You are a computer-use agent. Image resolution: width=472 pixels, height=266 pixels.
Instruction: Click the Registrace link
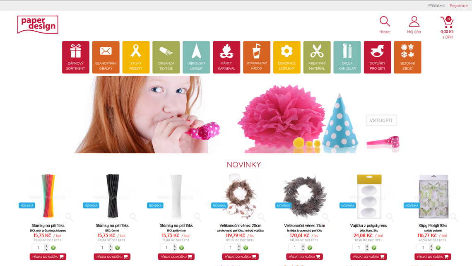coord(459,6)
